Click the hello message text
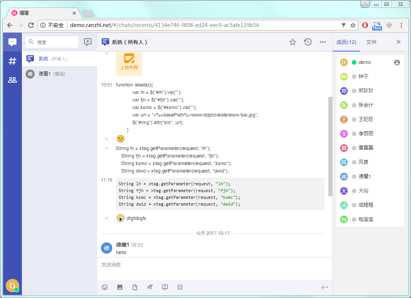The height and width of the screenshot is (298, 411). pyautogui.click(x=121, y=253)
